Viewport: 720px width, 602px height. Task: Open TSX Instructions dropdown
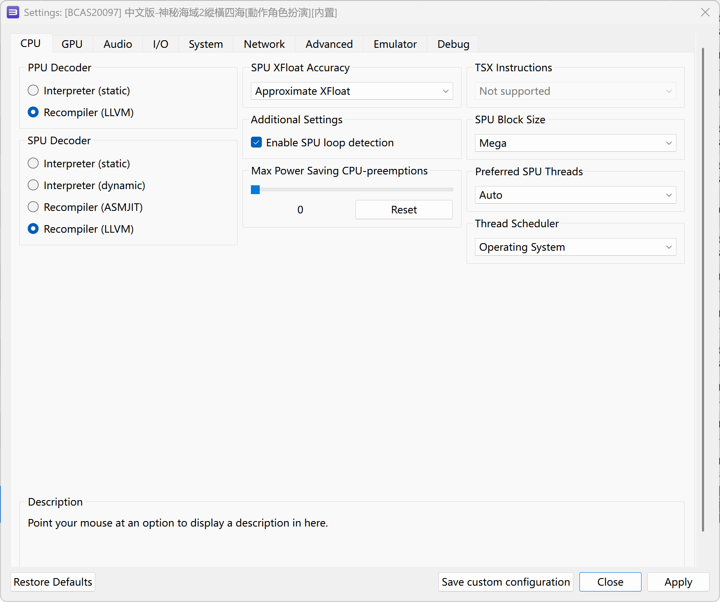coord(576,91)
